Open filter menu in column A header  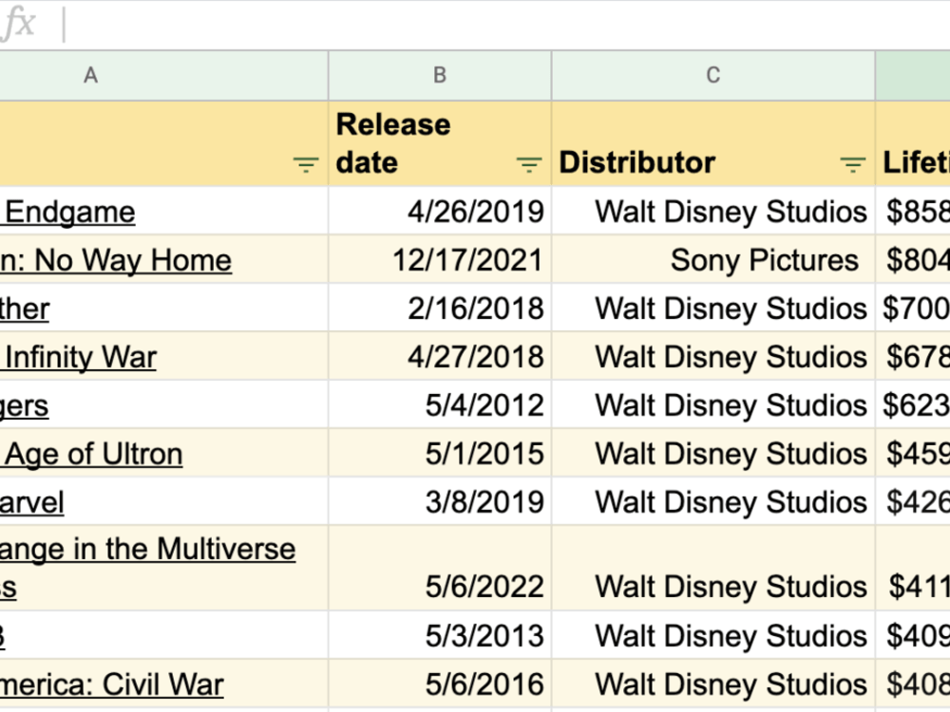pyautogui.click(x=305, y=164)
